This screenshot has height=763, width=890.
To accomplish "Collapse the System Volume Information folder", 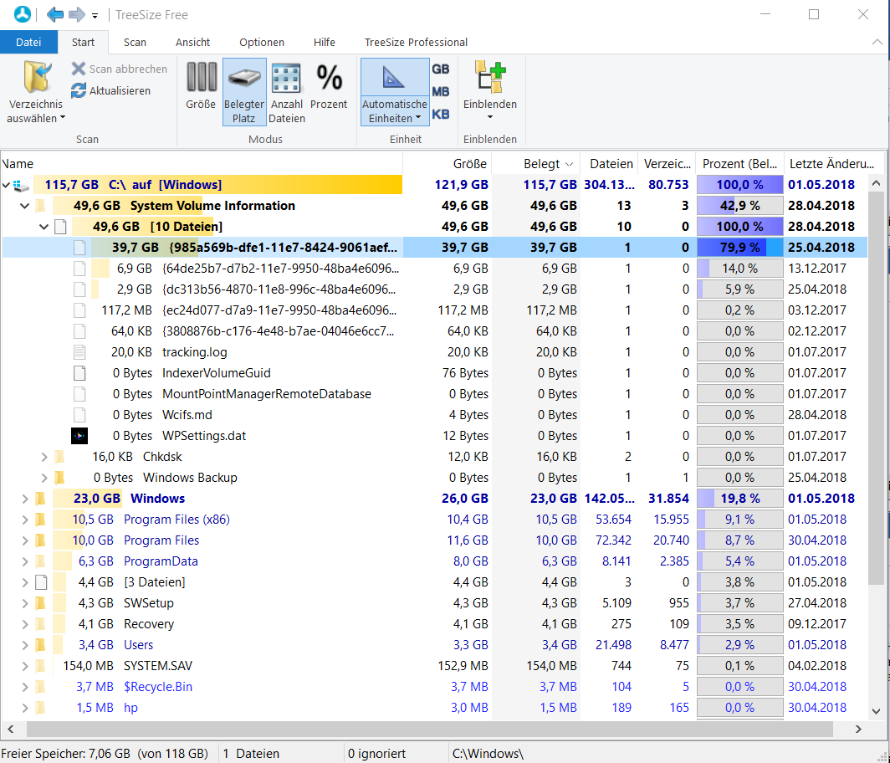I will (x=24, y=206).
